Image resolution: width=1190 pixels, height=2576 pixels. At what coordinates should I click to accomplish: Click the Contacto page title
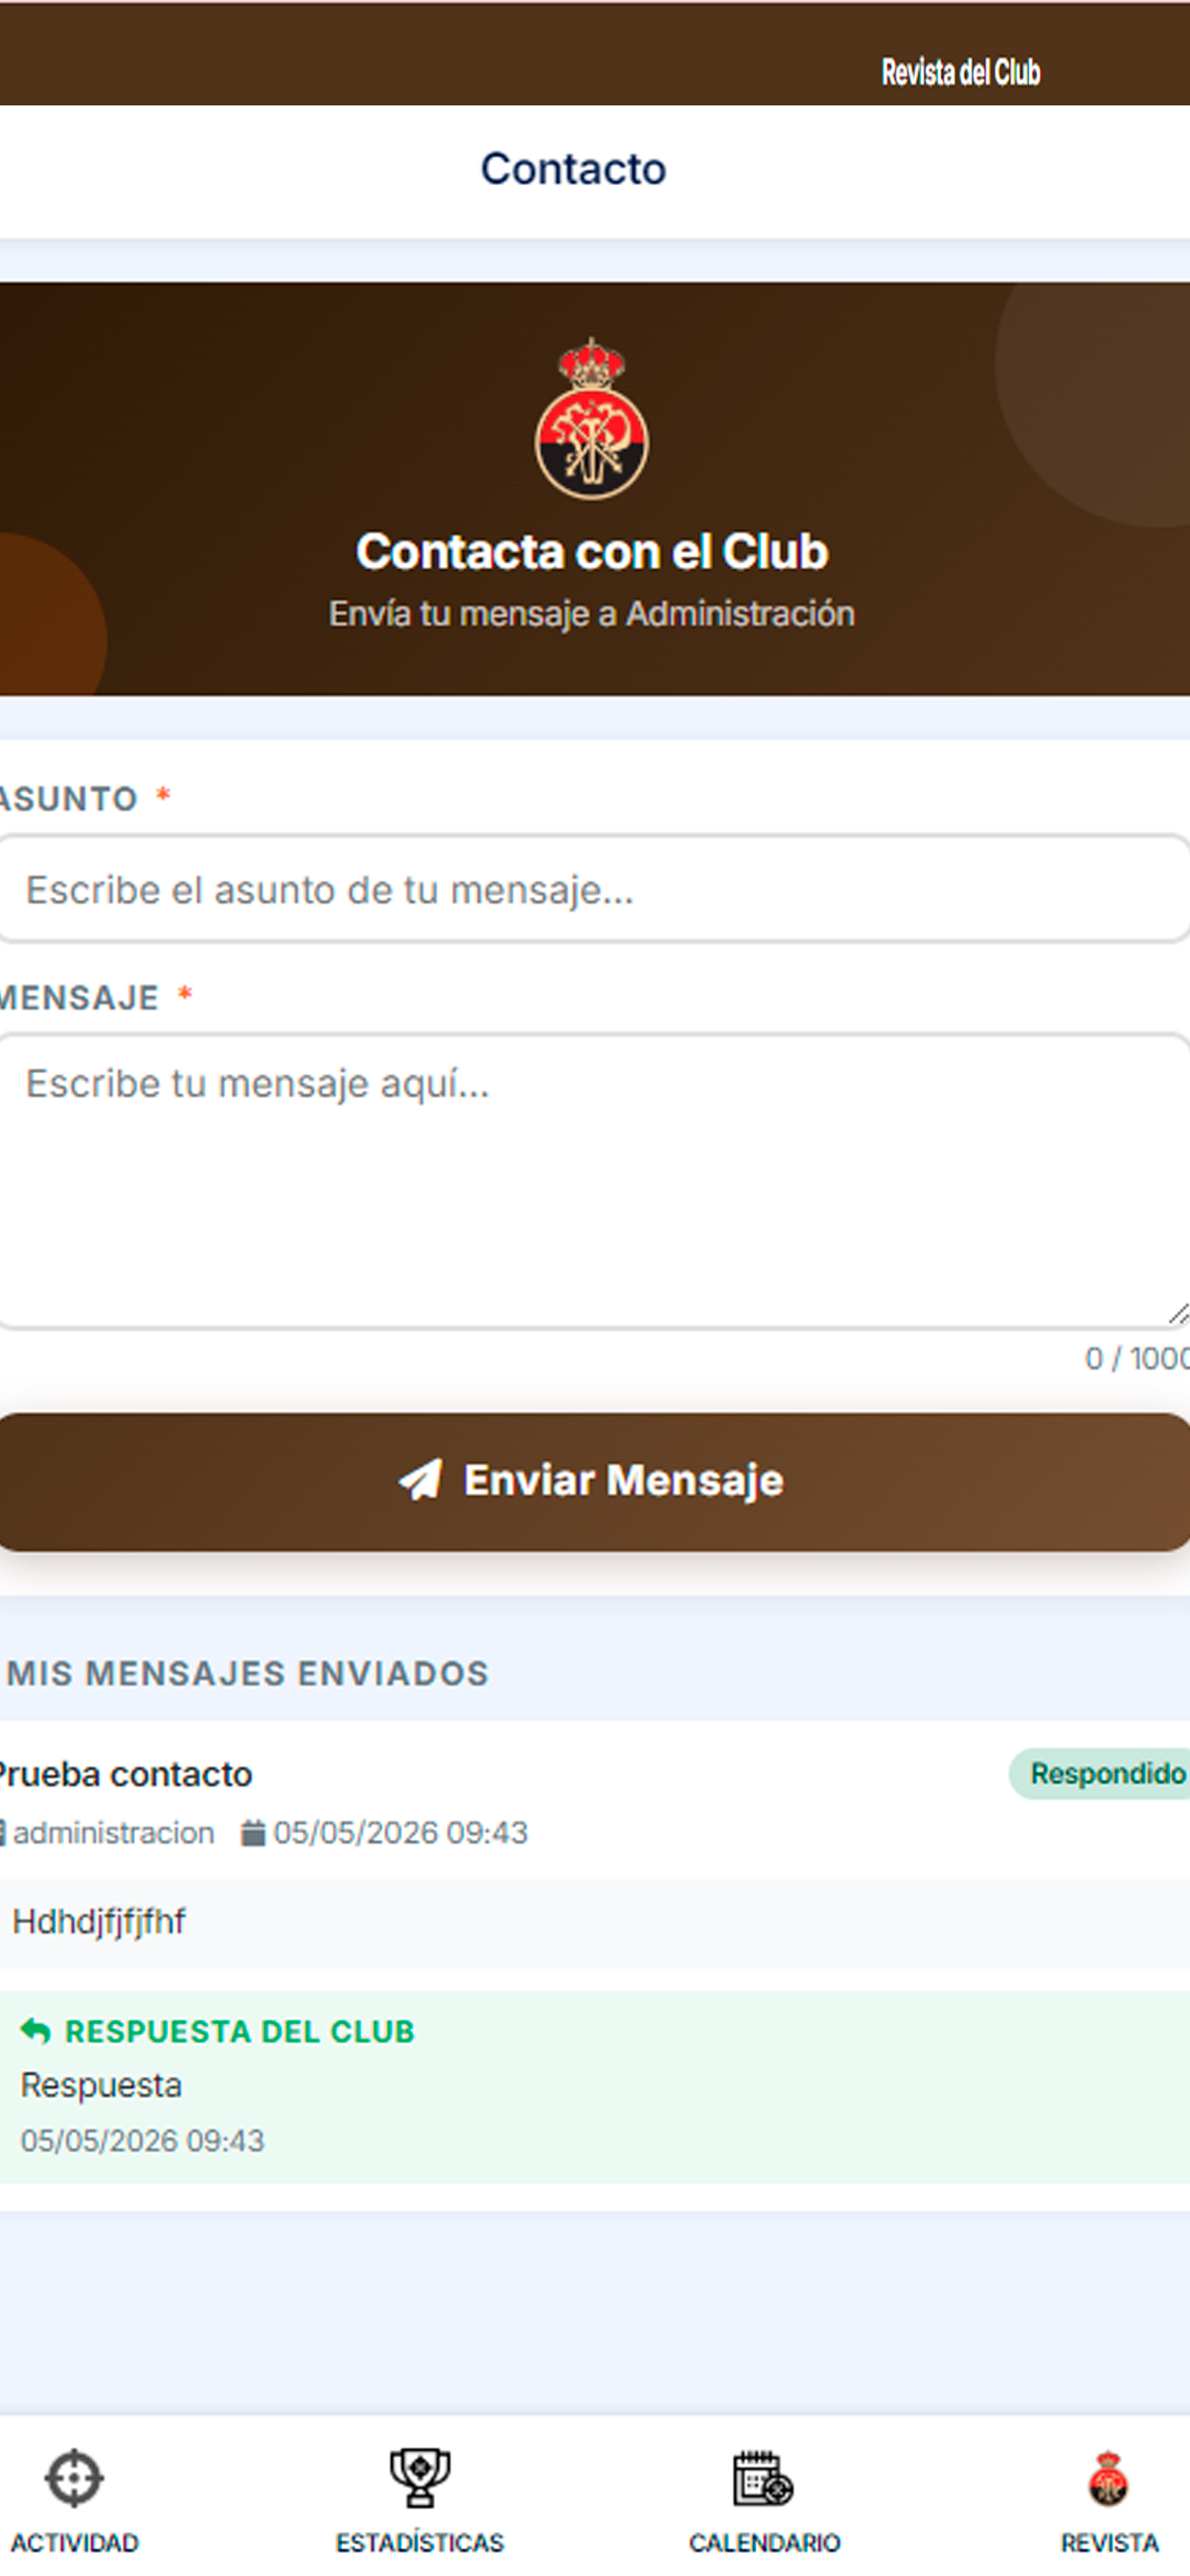[x=573, y=169]
